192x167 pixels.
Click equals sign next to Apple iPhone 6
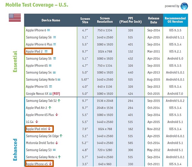pyautogui.click(x=49, y=30)
